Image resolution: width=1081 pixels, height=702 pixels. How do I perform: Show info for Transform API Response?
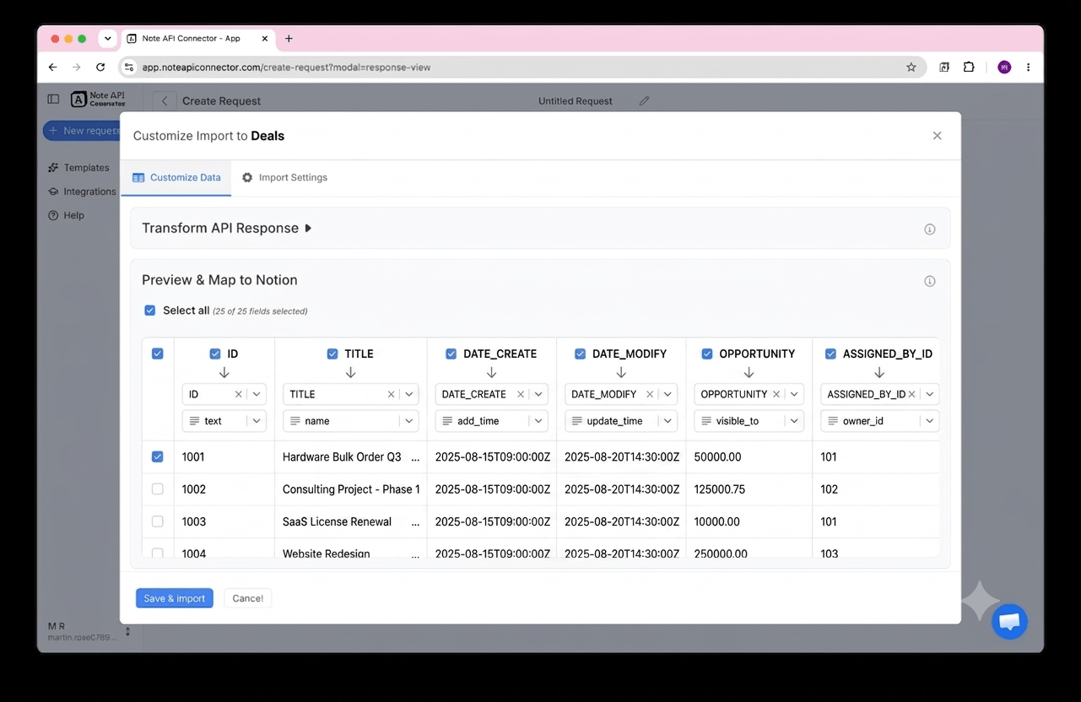930,229
